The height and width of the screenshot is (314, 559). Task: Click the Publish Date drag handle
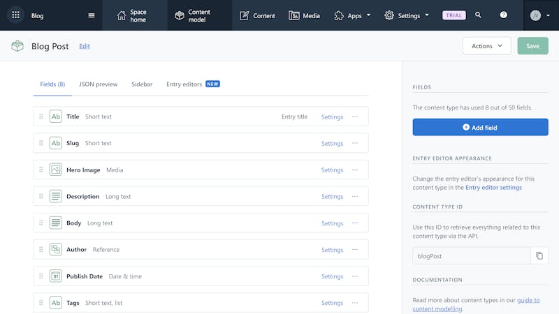click(x=41, y=276)
